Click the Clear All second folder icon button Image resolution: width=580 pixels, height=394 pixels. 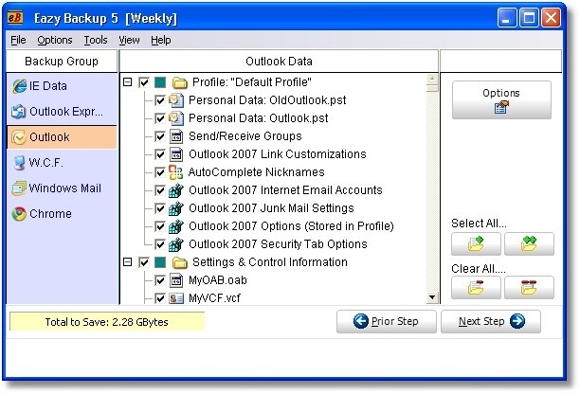[x=529, y=287]
